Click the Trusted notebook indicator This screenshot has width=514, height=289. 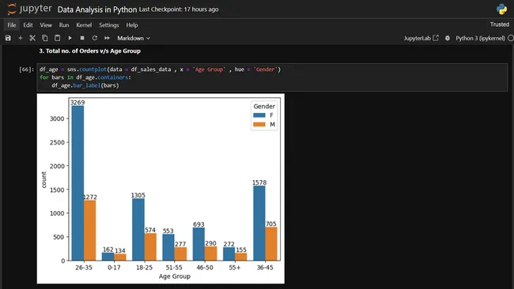pyautogui.click(x=499, y=24)
